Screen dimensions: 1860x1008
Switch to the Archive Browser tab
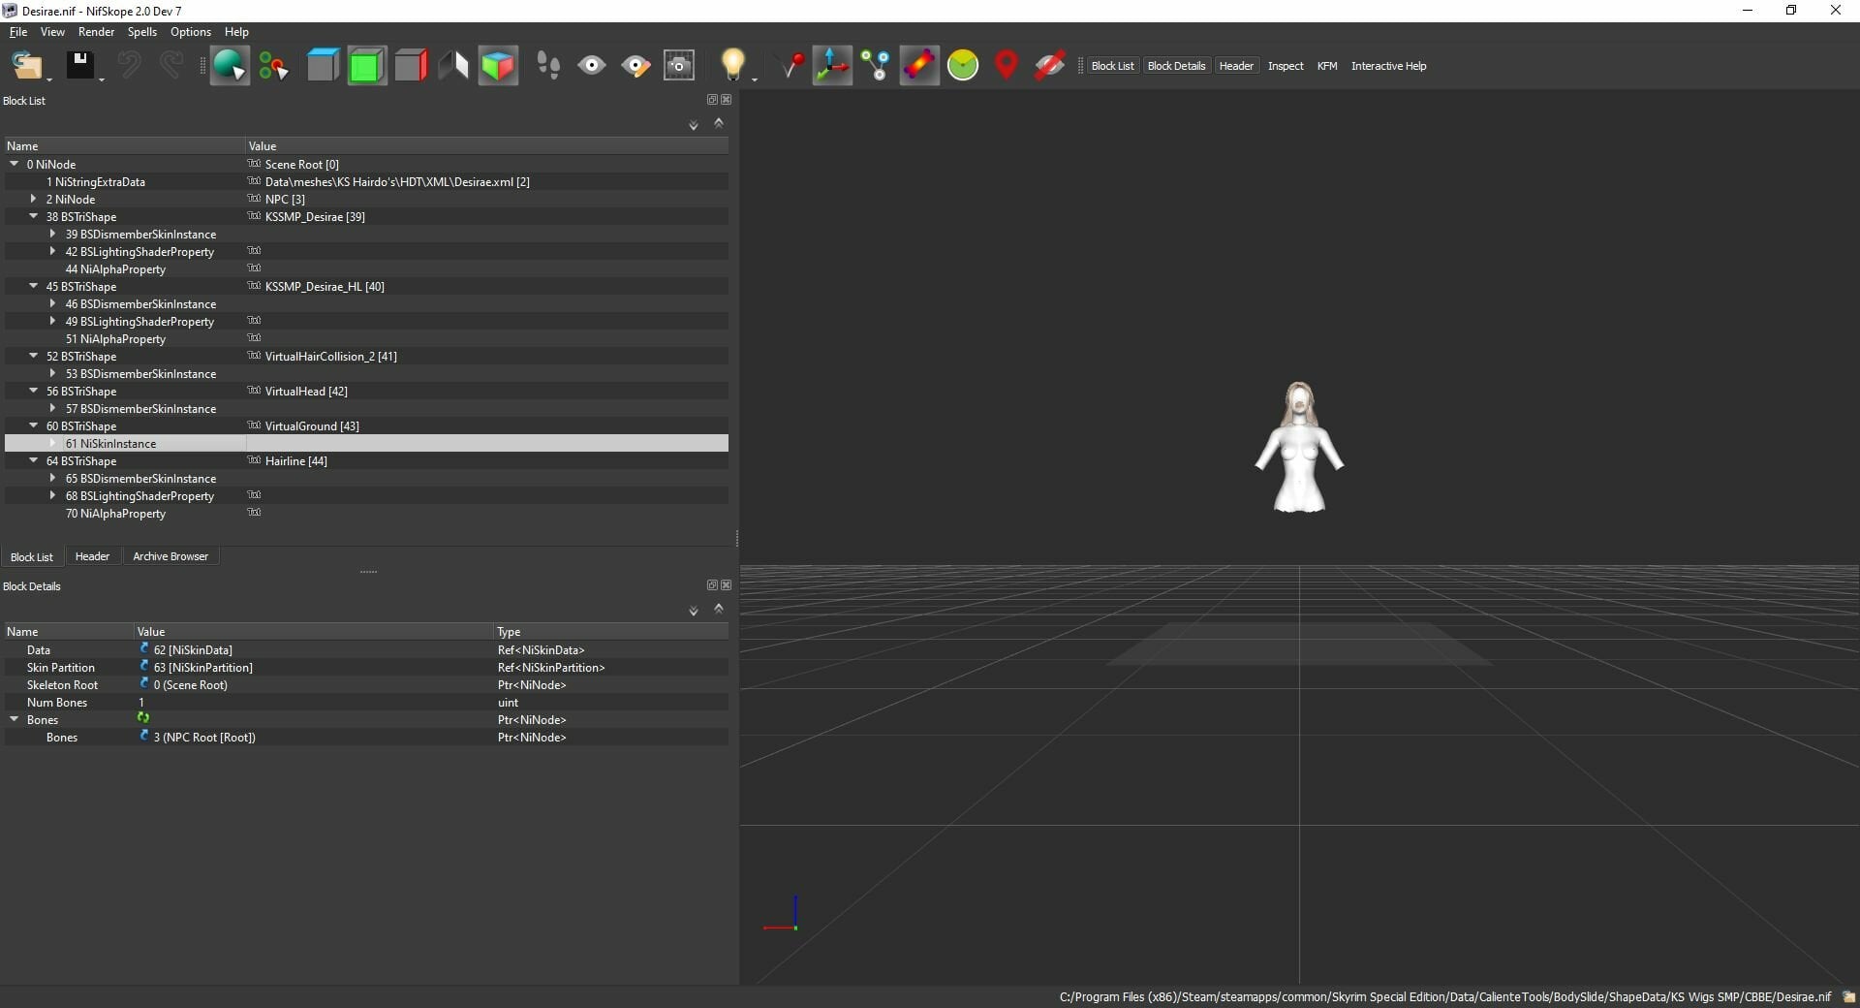(x=170, y=556)
